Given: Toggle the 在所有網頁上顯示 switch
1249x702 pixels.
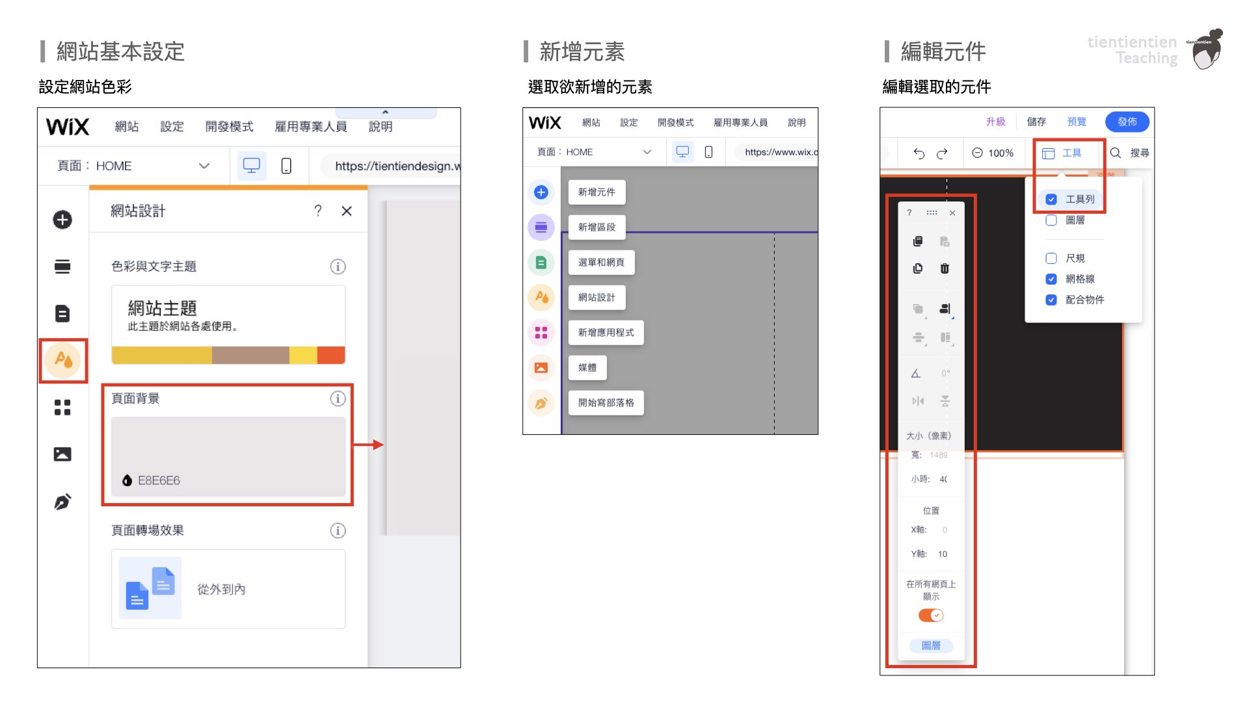Looking at the screenshot, I should (931, 615).
